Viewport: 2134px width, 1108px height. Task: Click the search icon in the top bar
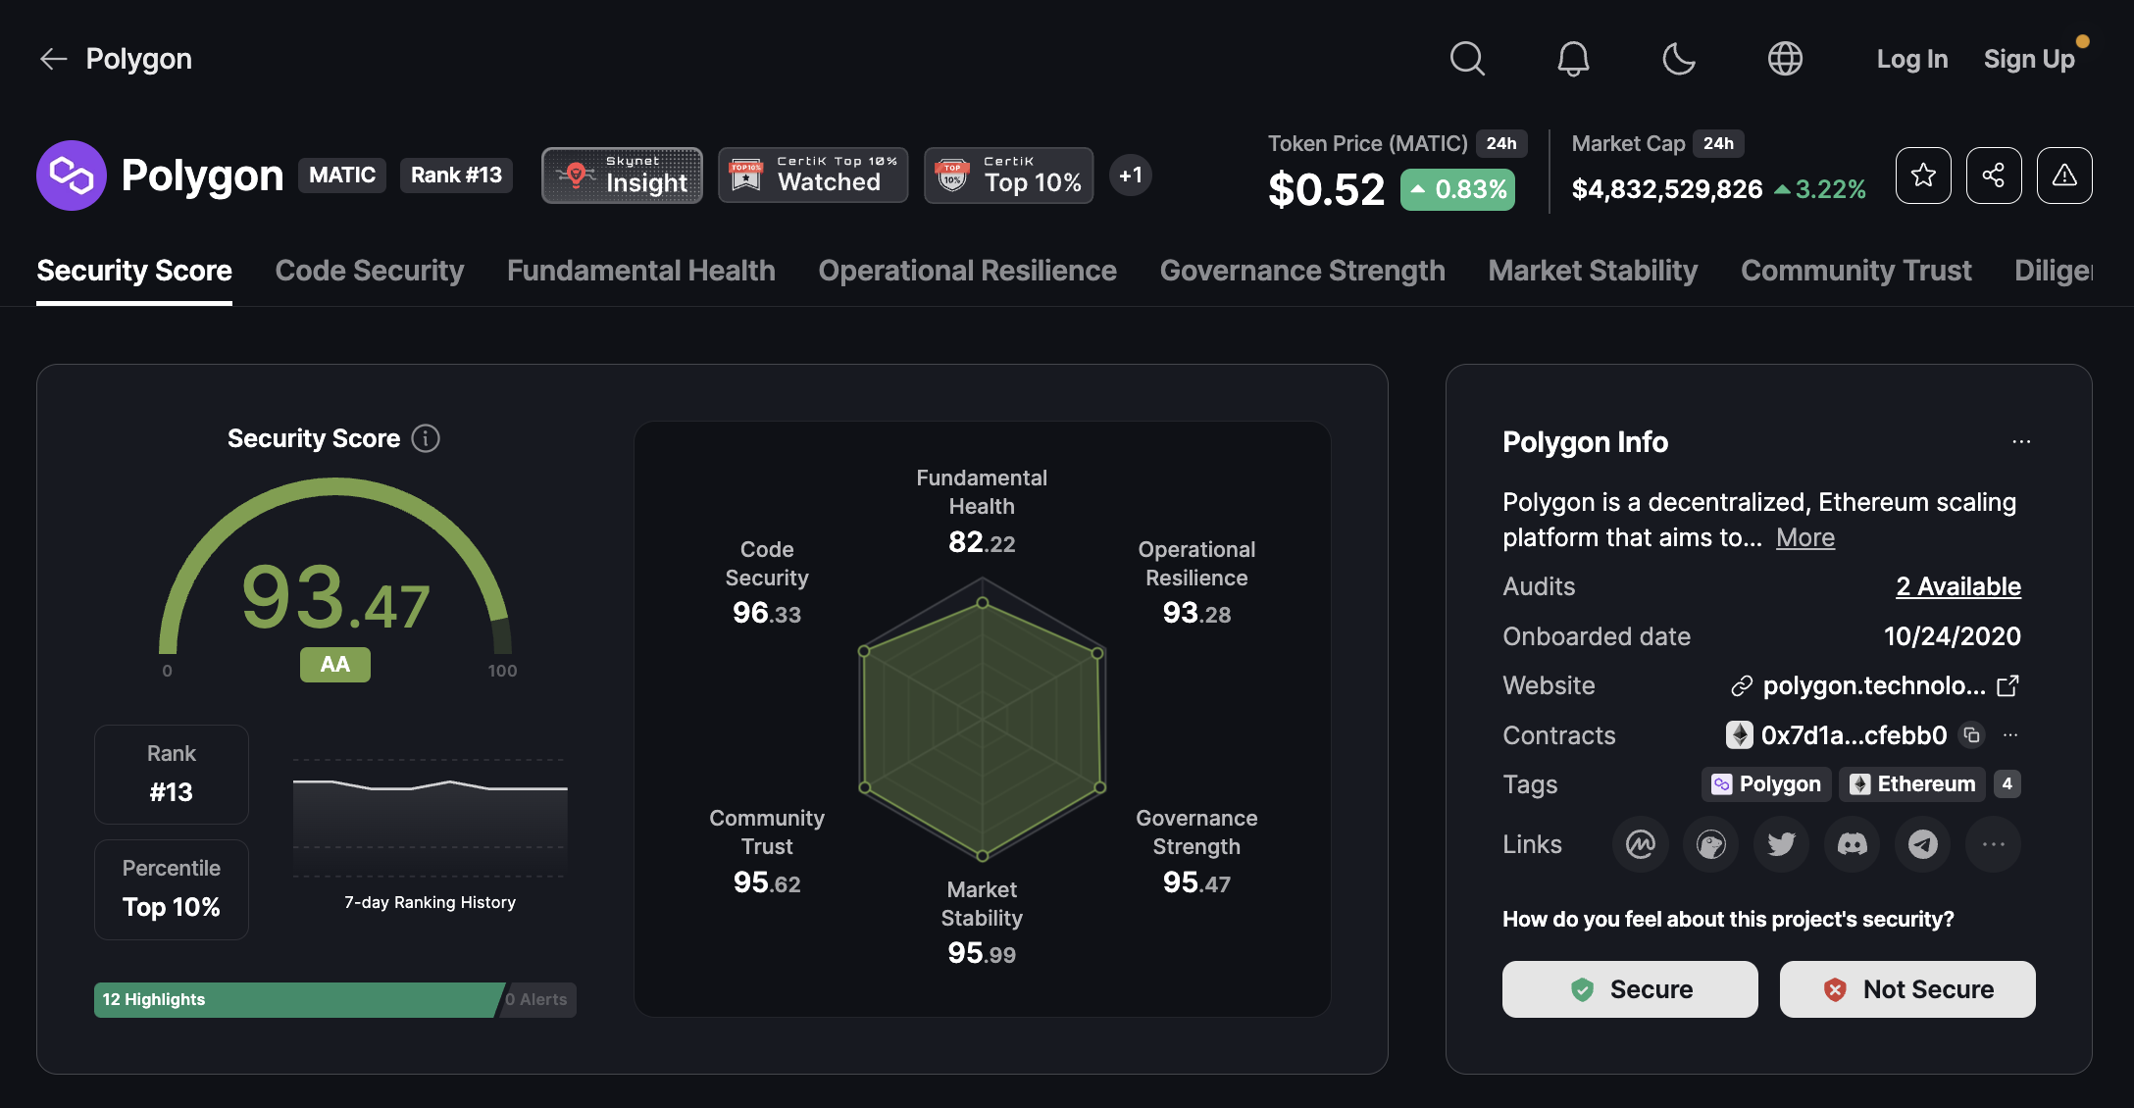1468,58
